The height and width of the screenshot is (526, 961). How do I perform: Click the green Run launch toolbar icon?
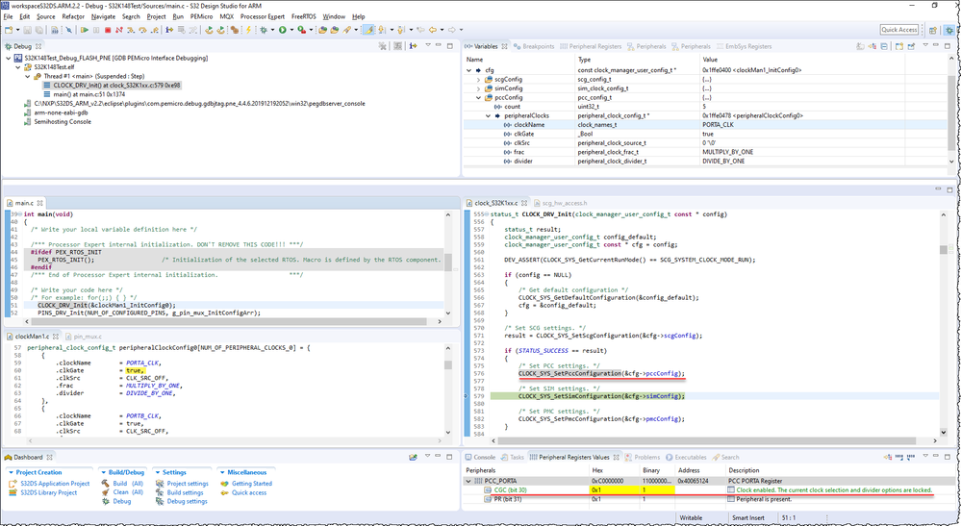pos(282,30)
